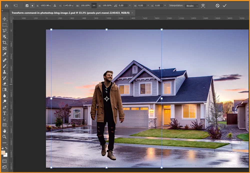Image resolution: width=250 pixels, height=173 pixels.
Task: Pick the Eyedropper tool
Action: click(x=4, y=54)
